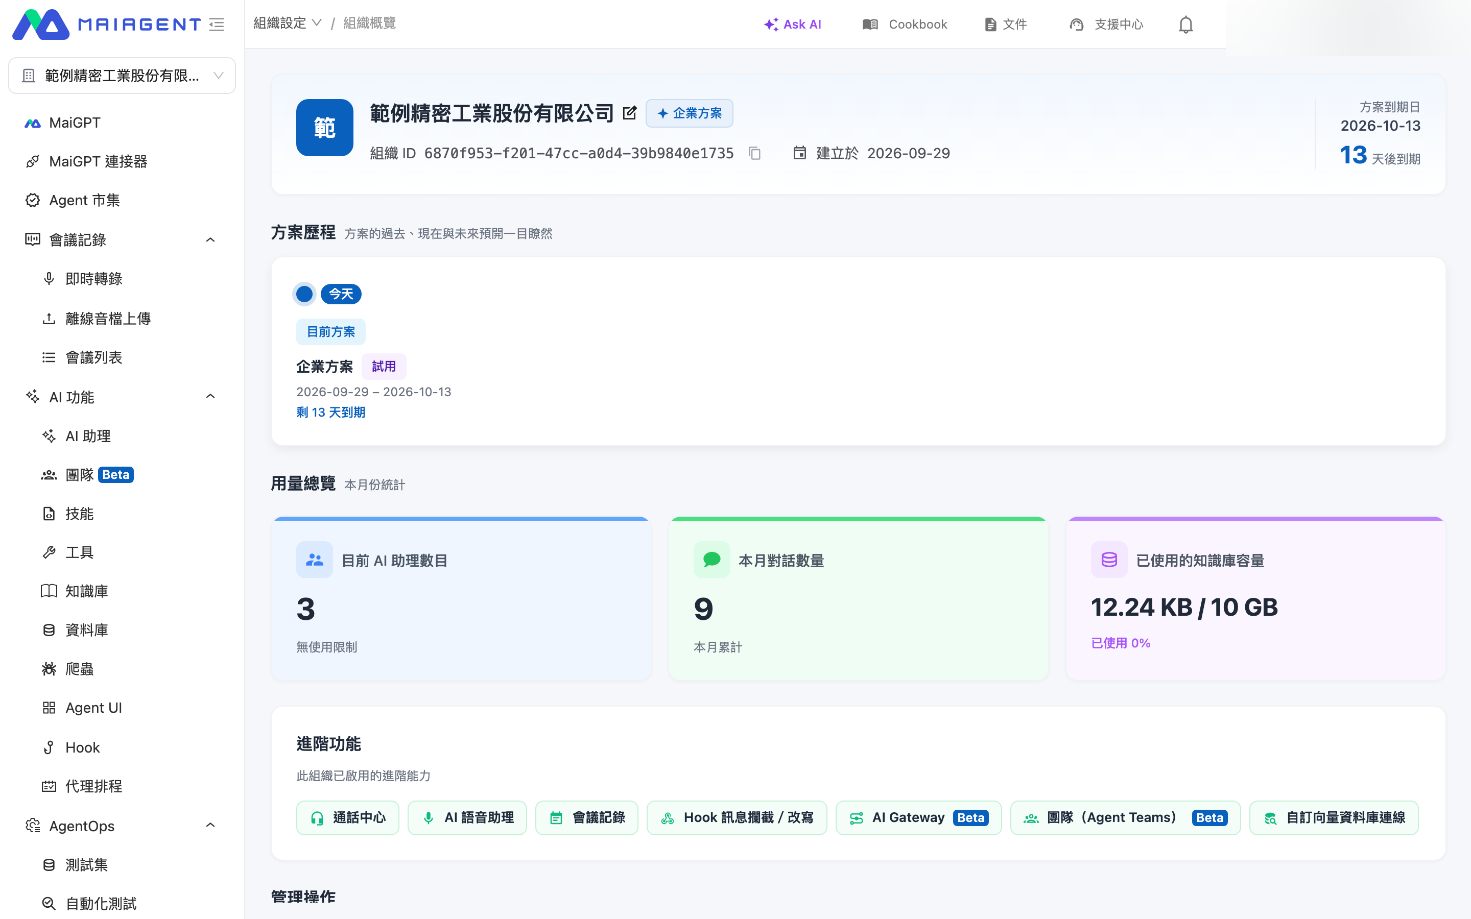The image size is (1471, 919).
Task: Collapse the AI 功能 sidebar section
Action: [211, 397]
